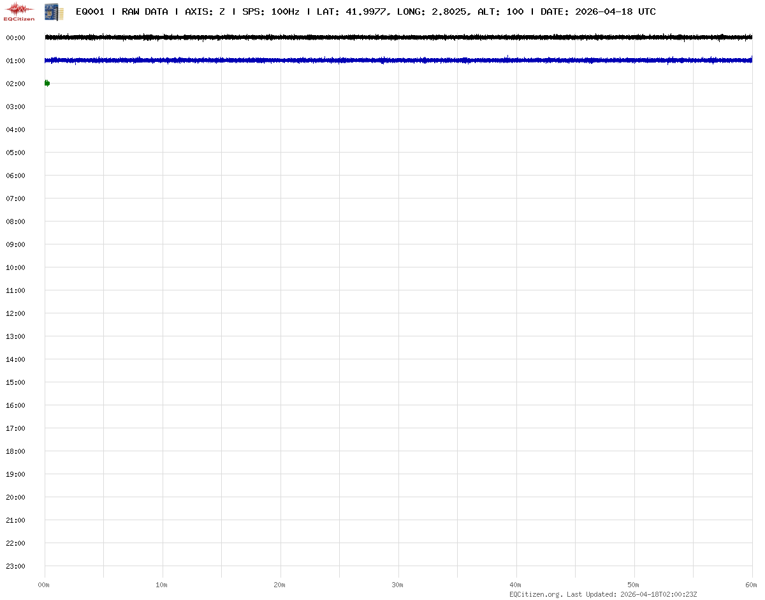Click the AXIS: Z header label
The image size is (765, 600).
(x=205, y=11)
